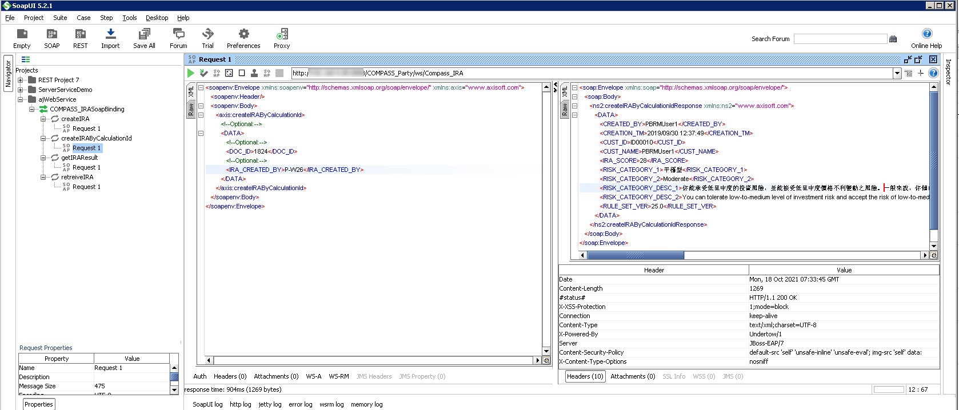Collapse the DATA node in response XML
Image resolution: width=959 pixels, height=410 pixels.
point(574,115)
